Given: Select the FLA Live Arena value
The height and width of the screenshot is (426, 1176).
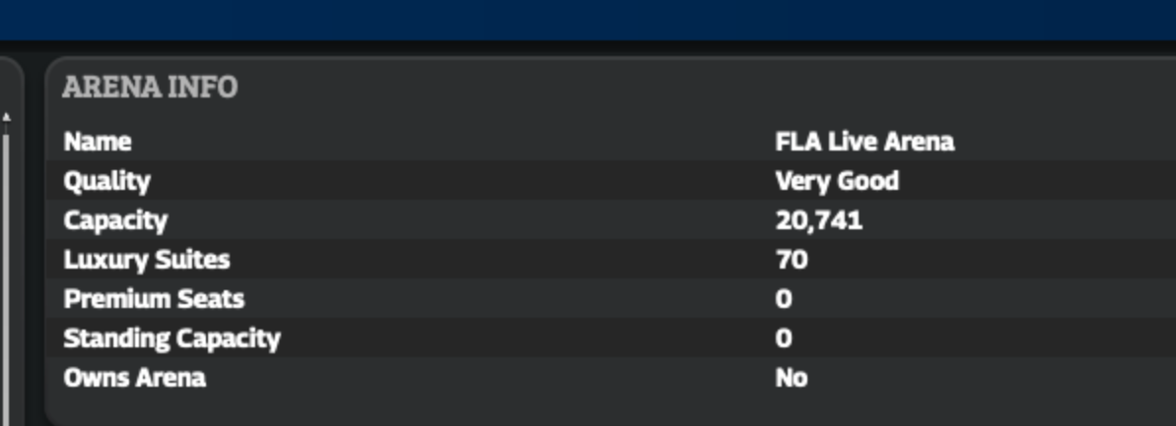Looking at the screenshot, I should tap(864, 142).
